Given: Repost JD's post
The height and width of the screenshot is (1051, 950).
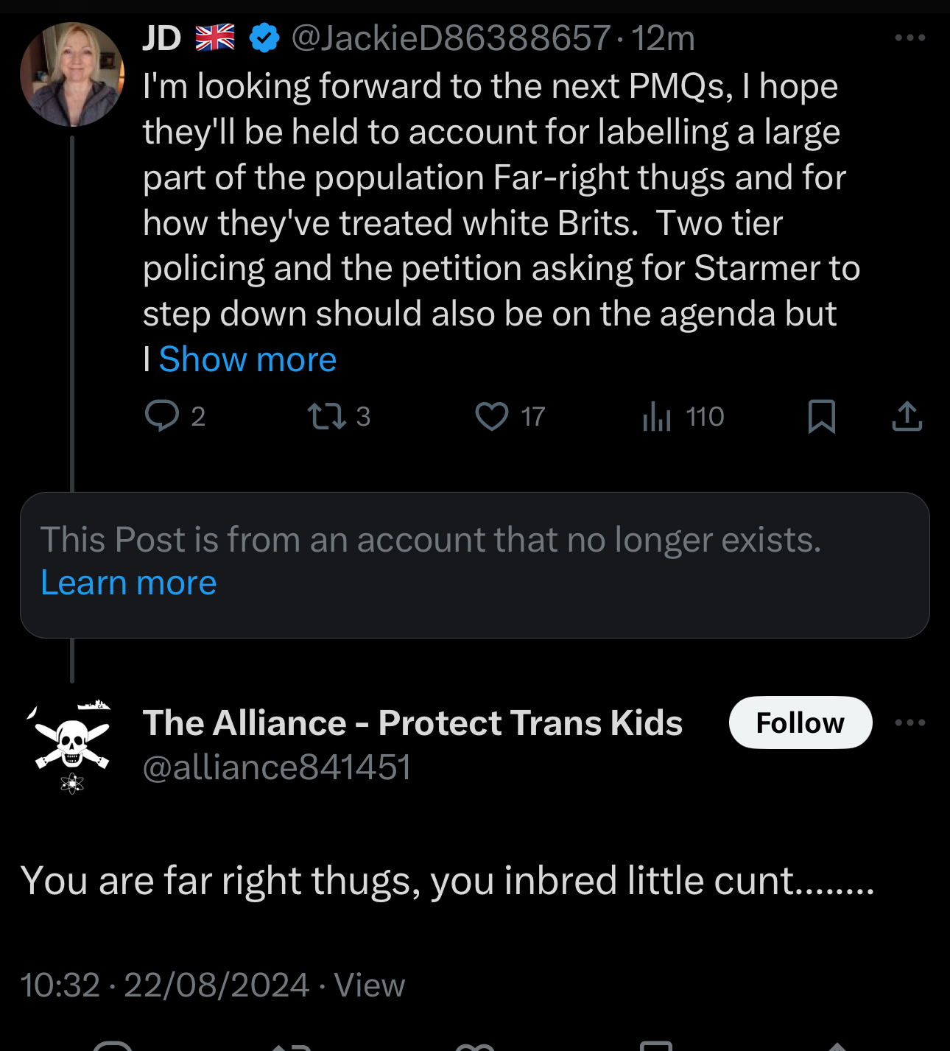Looking at the screenshot, I should pyautogui.click(x=327, y=416).
